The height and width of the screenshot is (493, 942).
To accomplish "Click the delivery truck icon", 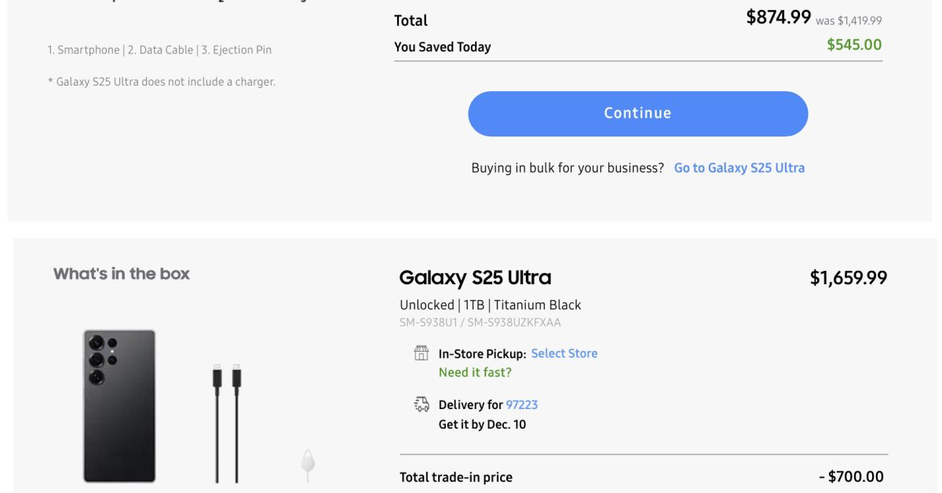I will 422,404.
